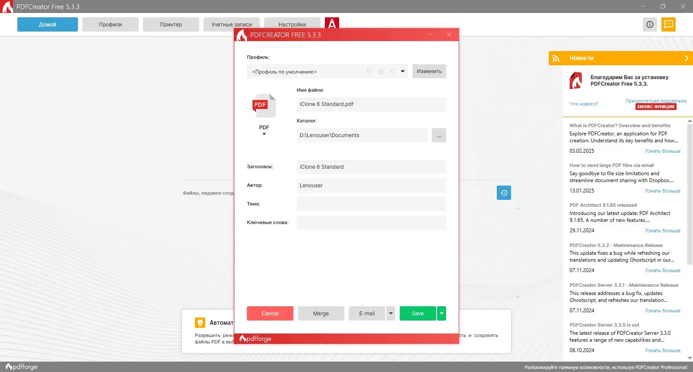
Task: Click the PDFCreator logo in the news thank-you card
Action: pyautogui.click(x=576, y=80)
